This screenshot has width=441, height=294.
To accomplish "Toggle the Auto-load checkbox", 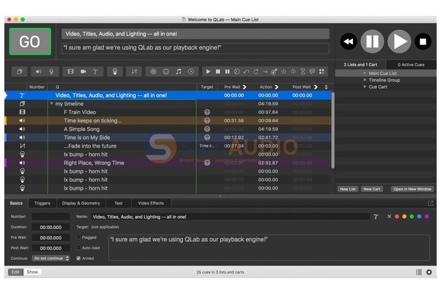I will (x=78, y=248).
